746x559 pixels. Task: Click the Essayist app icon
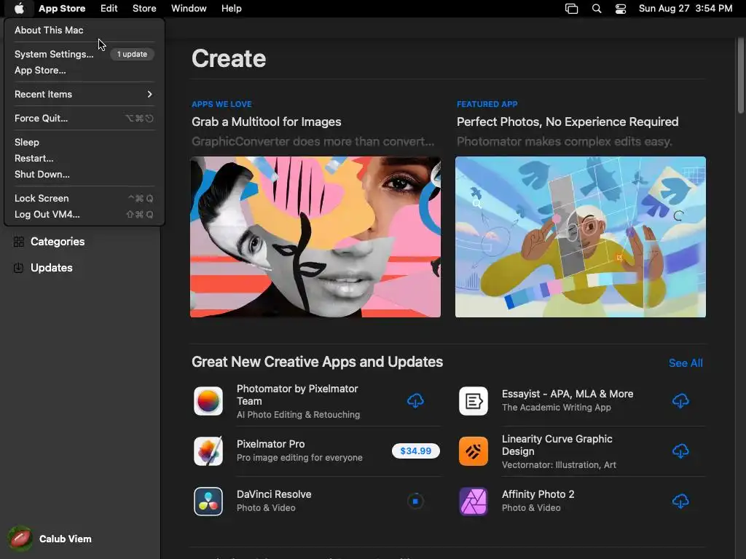coord(474,401)
